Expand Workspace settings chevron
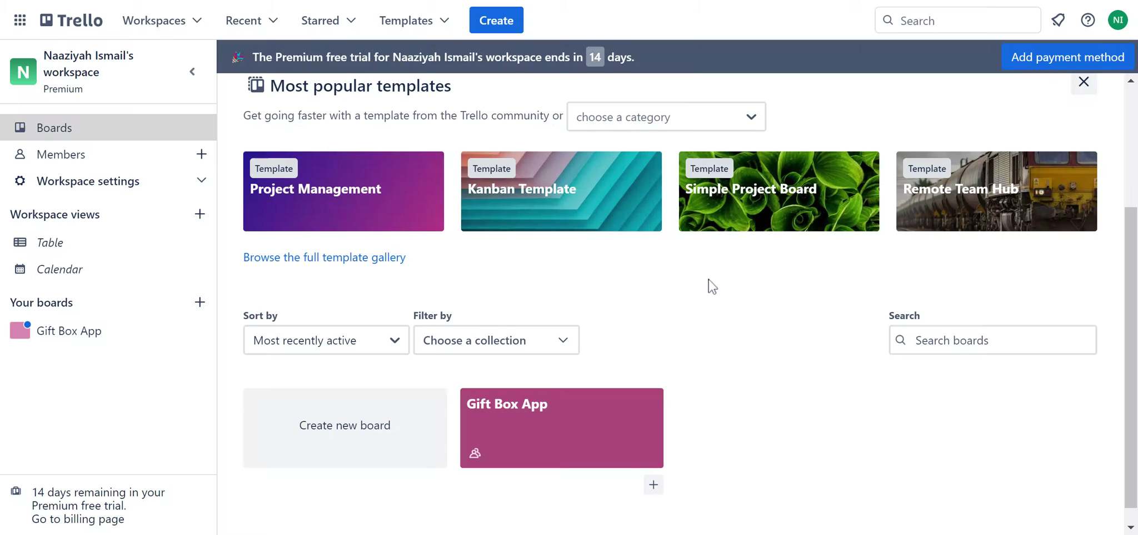The width and height of the screenshot is (1138, 535). click(x=201, y=181)
